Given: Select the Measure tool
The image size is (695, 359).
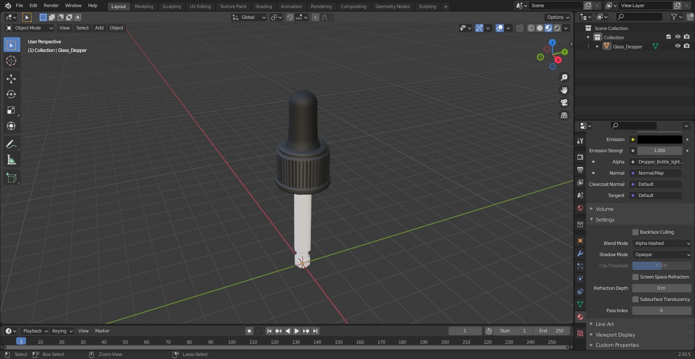Looking at the screenshot, I should [x=11, y=160].
